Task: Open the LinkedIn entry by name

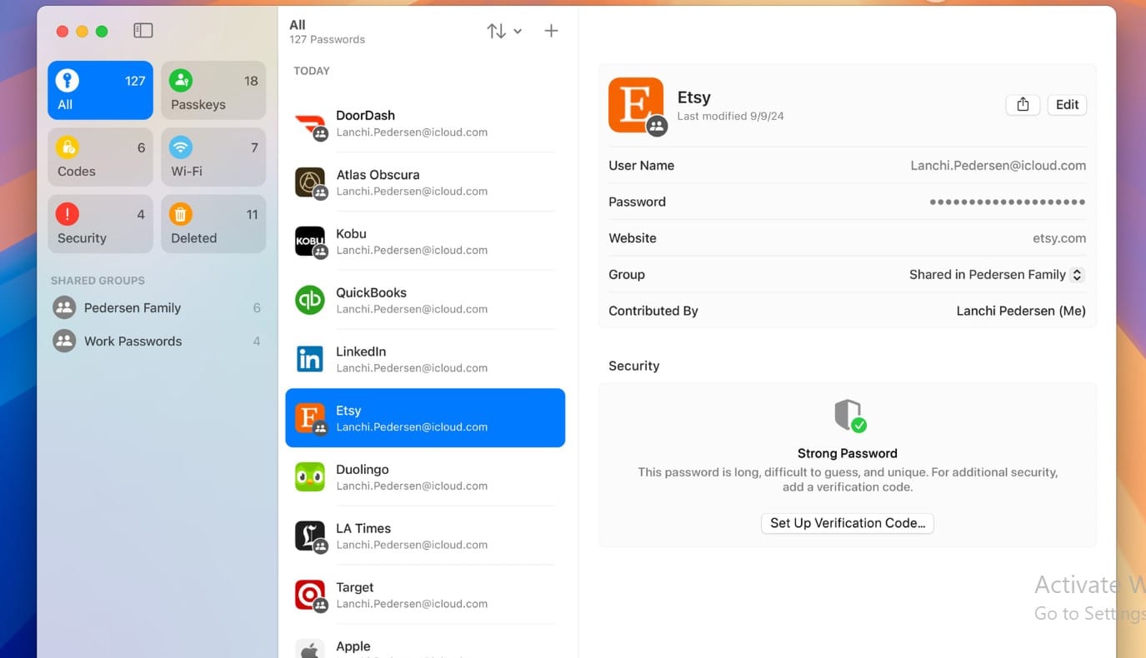Action: tap(361, 351)
